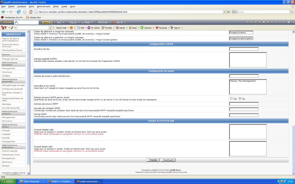Click the 'Numărul de fax' input field

(244, 49)
